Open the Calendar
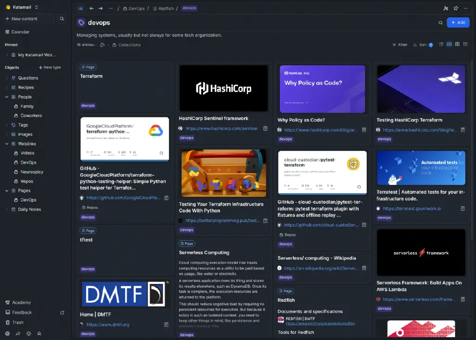476x340 pixels. (x=17, y=32)
